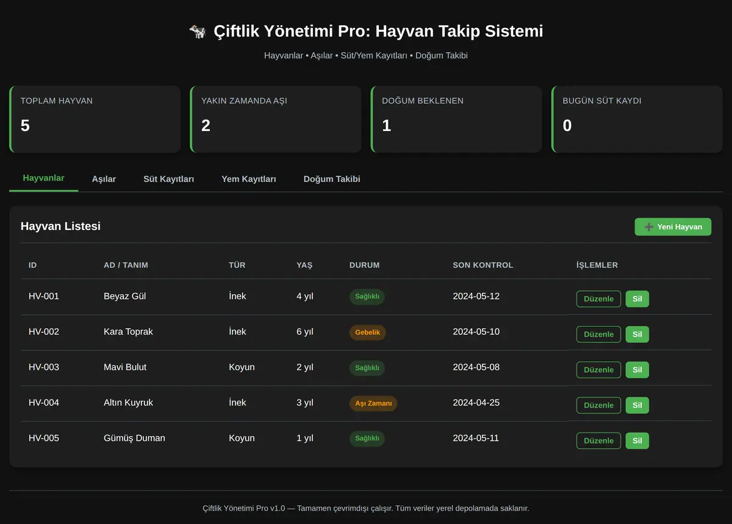Select the HV-001 ID cell
This screenshot has width=732, height=524.
pos(44,296)
